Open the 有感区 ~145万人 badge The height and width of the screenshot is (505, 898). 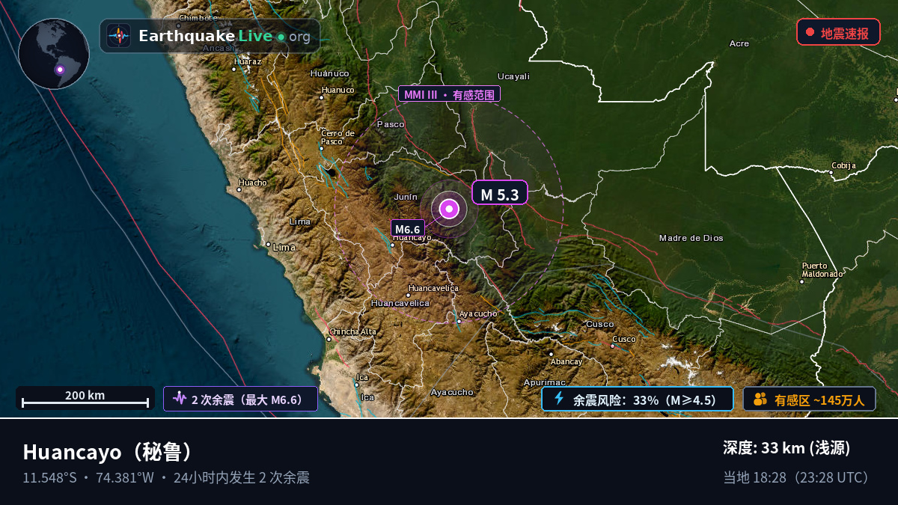[x=809, y=399]
